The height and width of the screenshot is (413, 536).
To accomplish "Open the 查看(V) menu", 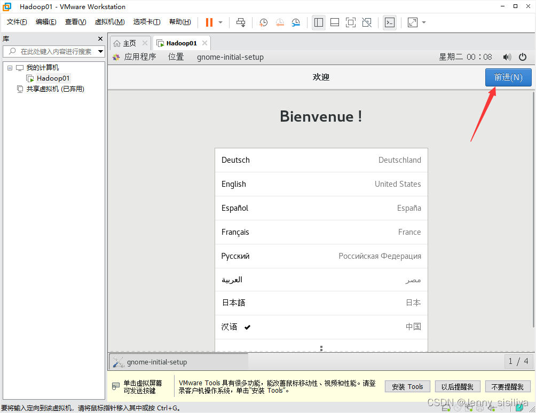I will pyautogui.click(x=76, y=22).
